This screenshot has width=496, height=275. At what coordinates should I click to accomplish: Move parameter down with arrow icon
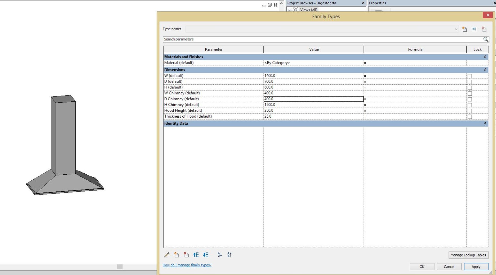click(x=206, y=255)
